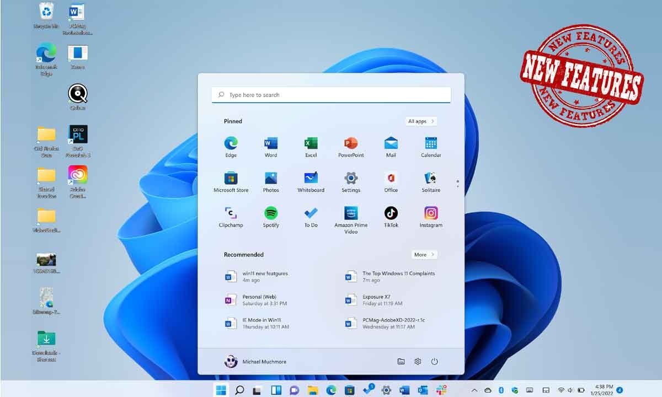This screenshot has width=662, height=397.
Task: Click the volume speaker tray icon
Action: [x=570, y=390]
